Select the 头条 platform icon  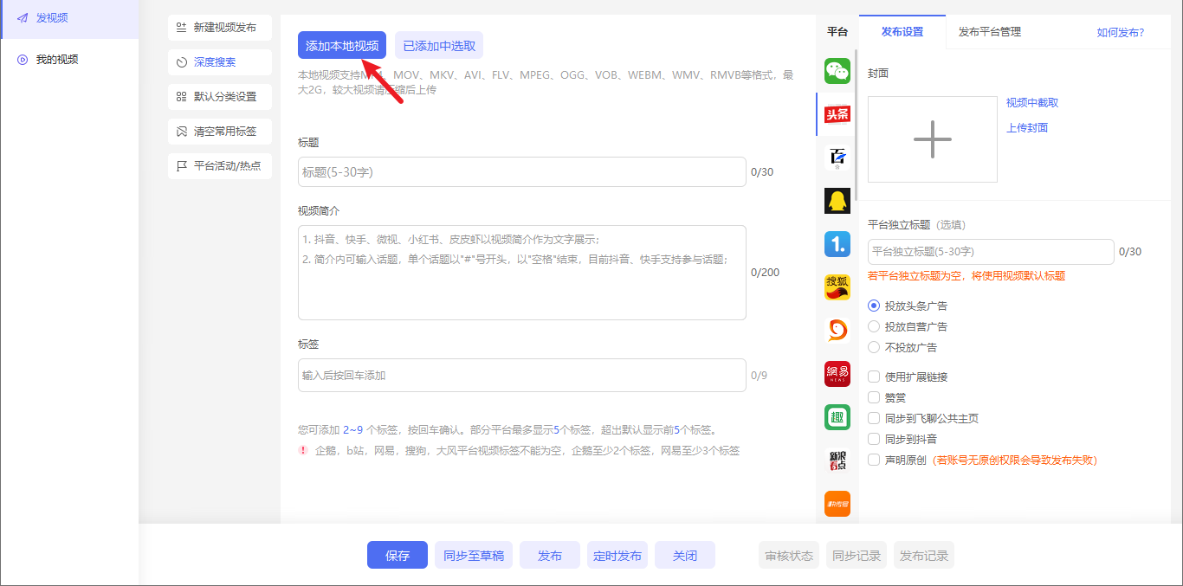coord(837,114)
